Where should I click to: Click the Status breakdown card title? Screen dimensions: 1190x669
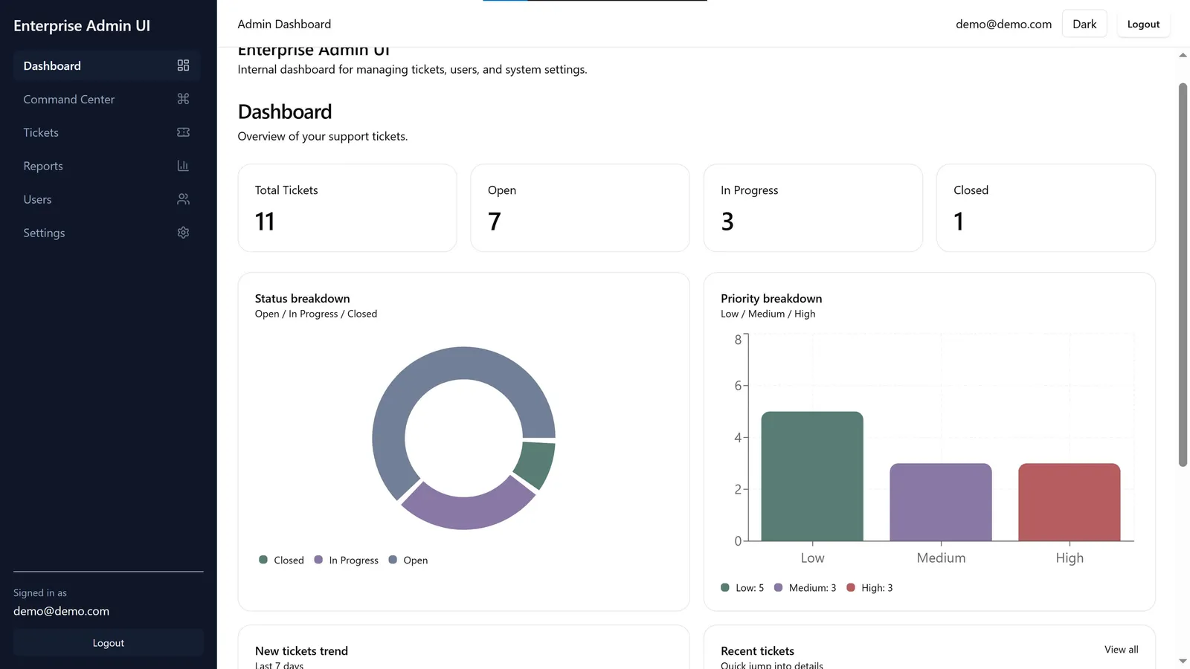coord(302,298)
